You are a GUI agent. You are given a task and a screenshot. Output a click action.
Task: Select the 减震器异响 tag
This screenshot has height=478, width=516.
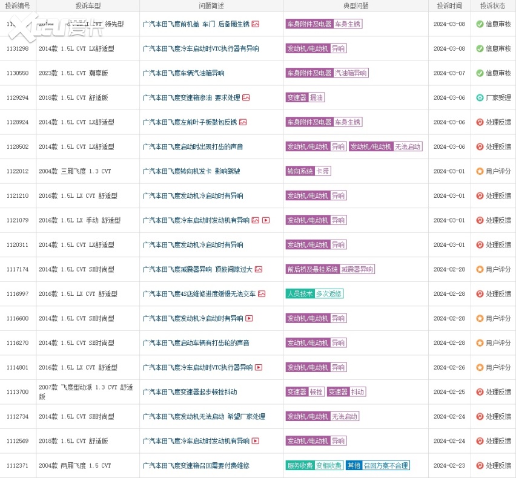click(357, 269)
